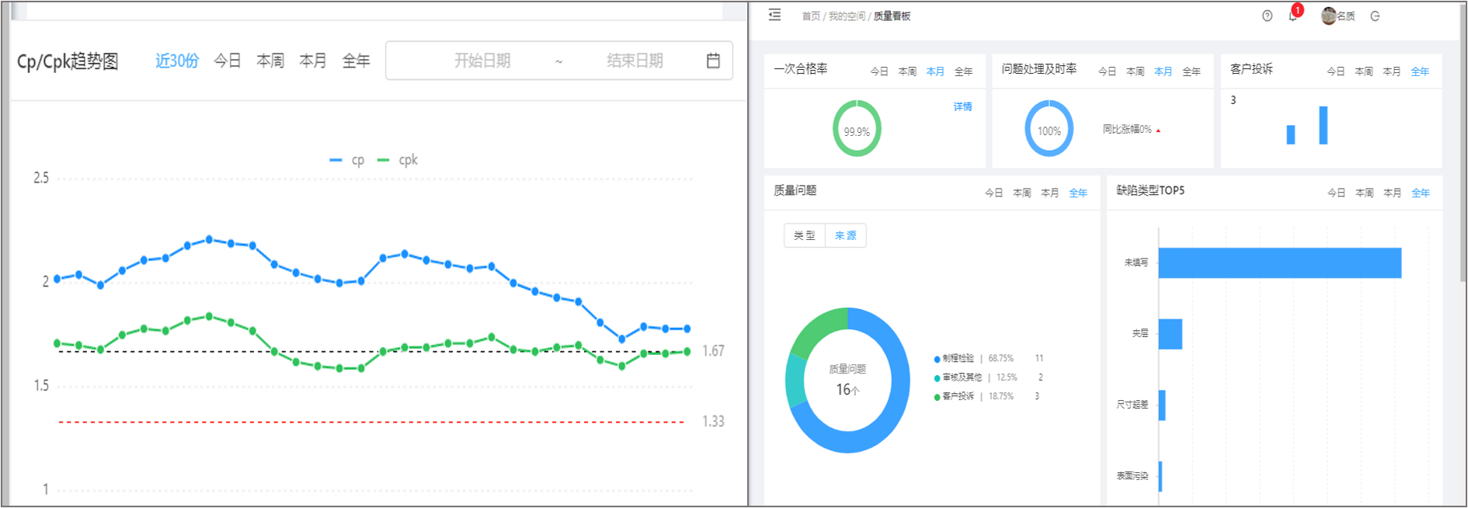1468x508 pixels.
Task: Collapse the sidebar using the menu-fold icon
Action: 774,16
